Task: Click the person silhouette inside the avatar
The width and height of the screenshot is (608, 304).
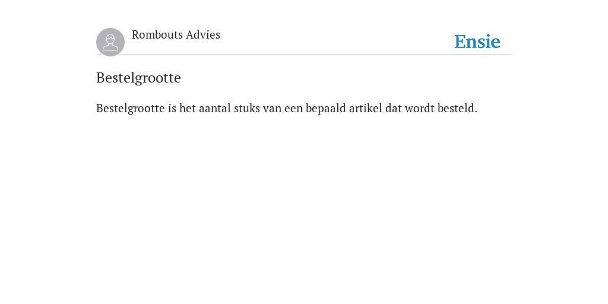Action: pyautogui.click(x=110, y=42)
